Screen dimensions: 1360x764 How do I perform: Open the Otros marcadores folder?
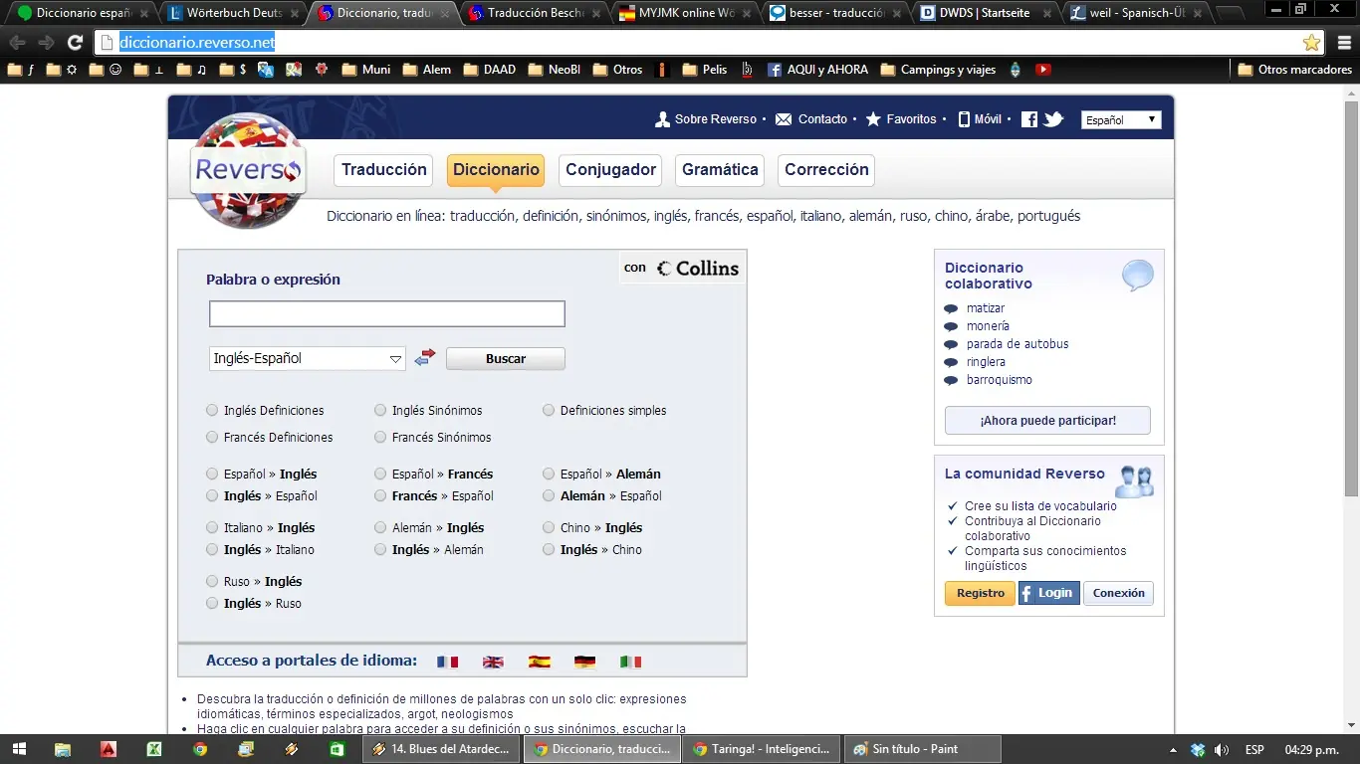(x=1295, y=70)
